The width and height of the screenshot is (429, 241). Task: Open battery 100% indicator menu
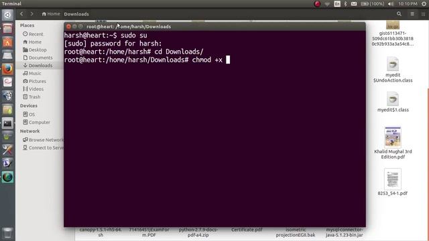373,4
